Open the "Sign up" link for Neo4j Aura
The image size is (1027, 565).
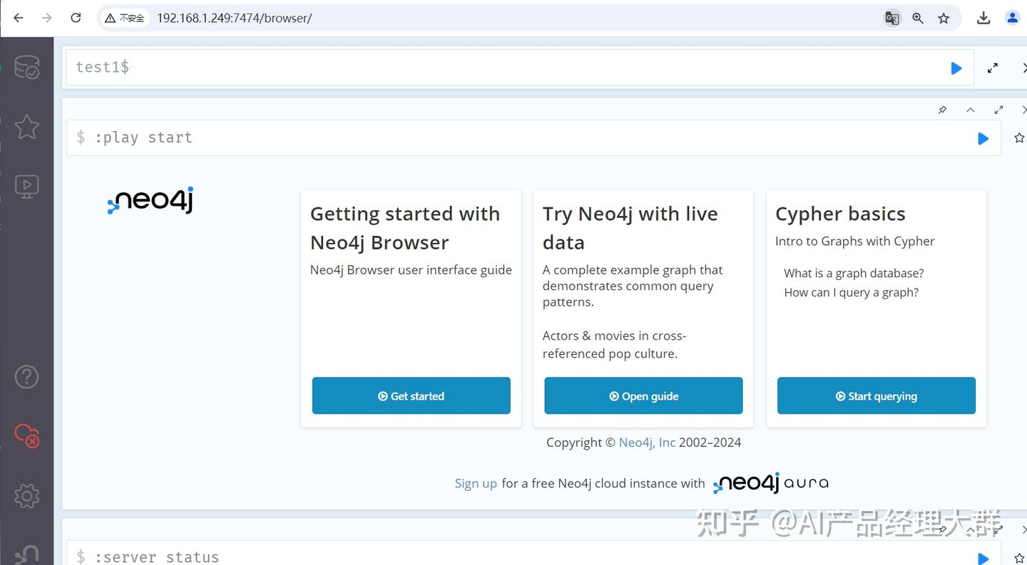pyautogui.click(x=475, y=483)
